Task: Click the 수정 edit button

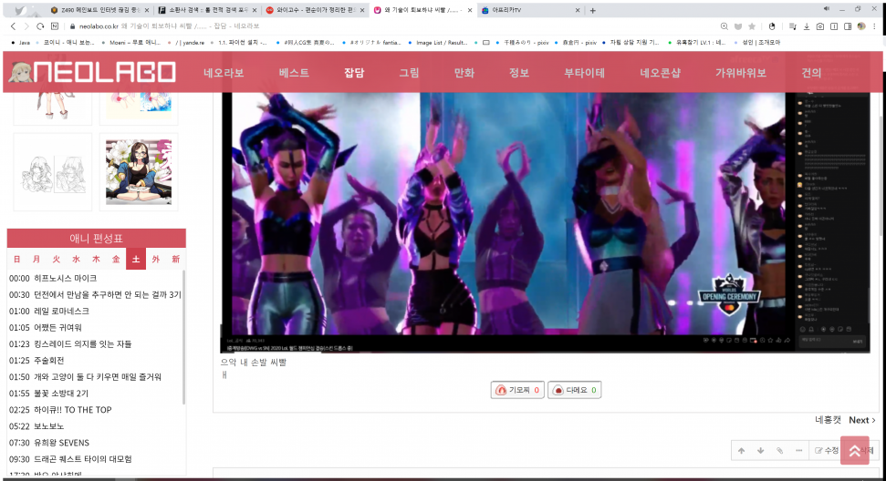Action: 828,451
